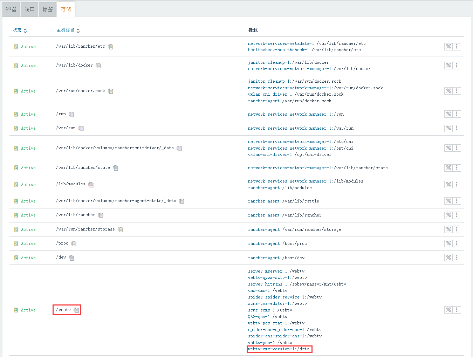Copy the /var/lib/rancher/etc host path
The height and width of the screenshot is (357, 473).
(x=111, y=47)
